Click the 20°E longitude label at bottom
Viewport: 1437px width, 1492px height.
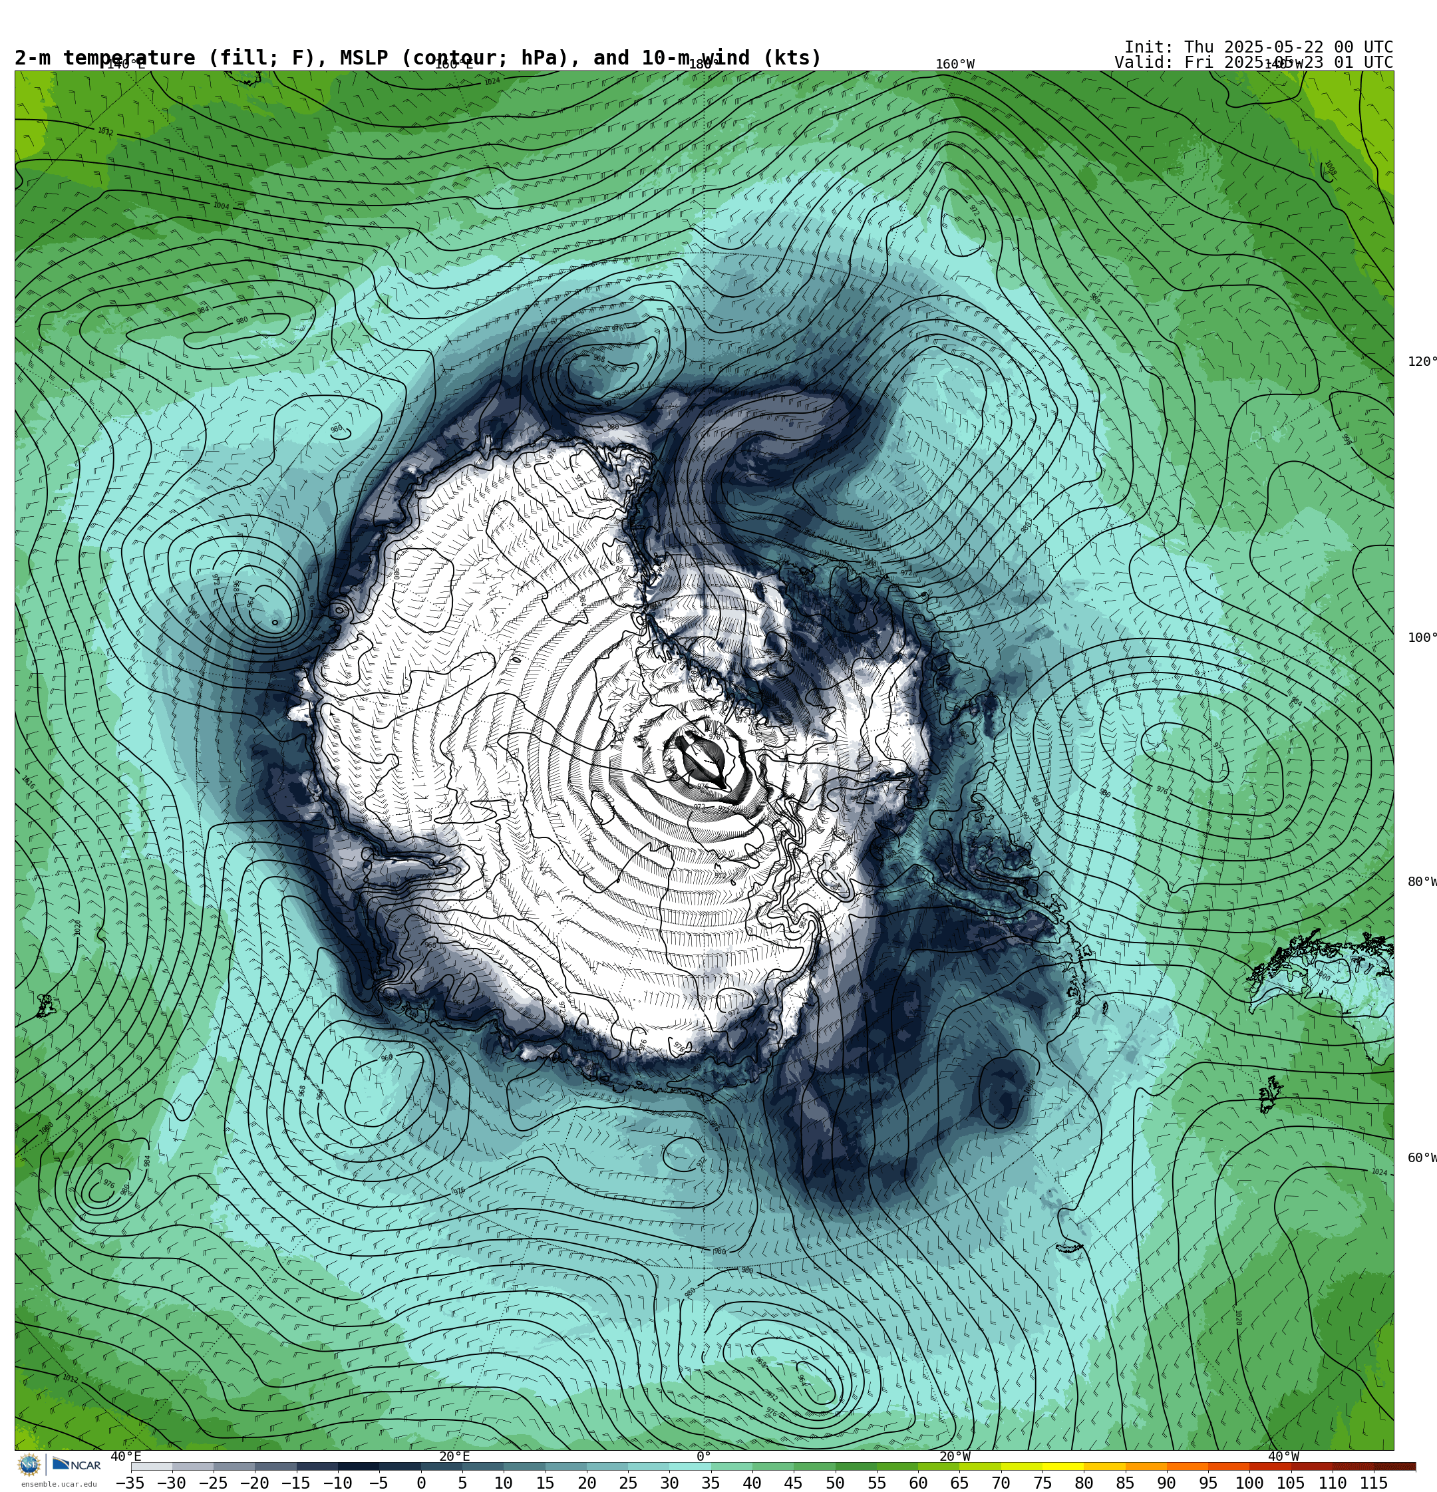(454, 1456)
